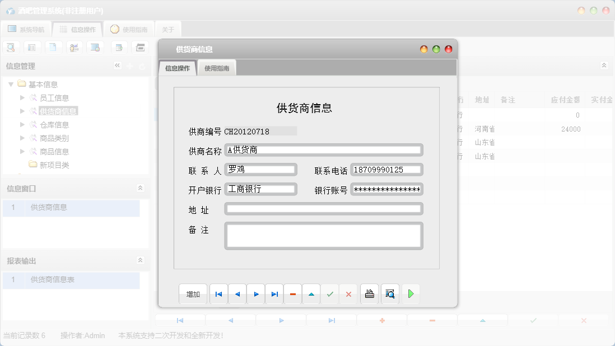
Task: Select the query tool icon in the toolbar
Action: point(11,47)
